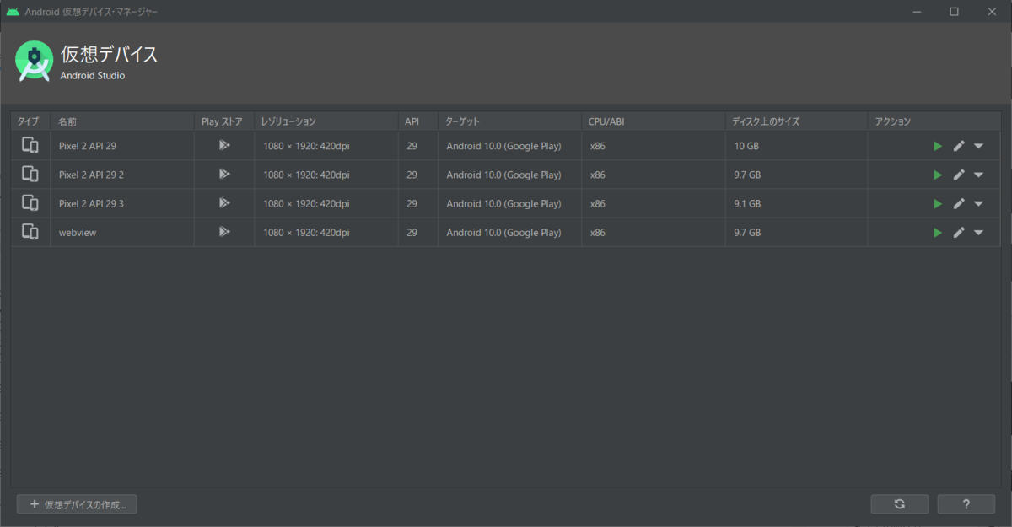Sort by the タイプ column header
The width and height of the screenshot is (1012, 527).
point(30,121)
